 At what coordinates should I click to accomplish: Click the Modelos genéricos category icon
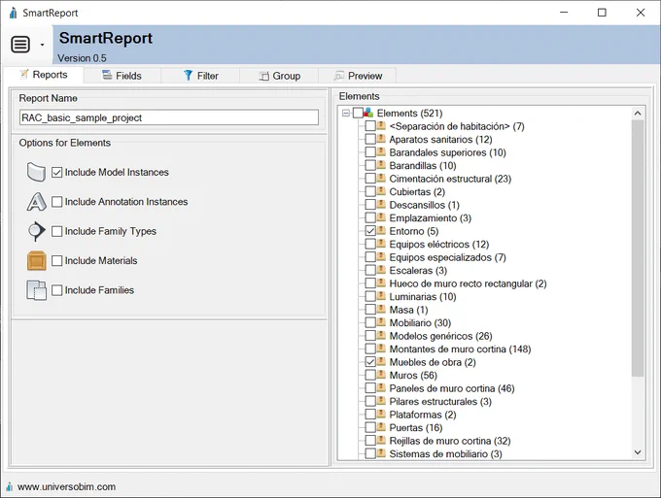[x=381, y=335]
